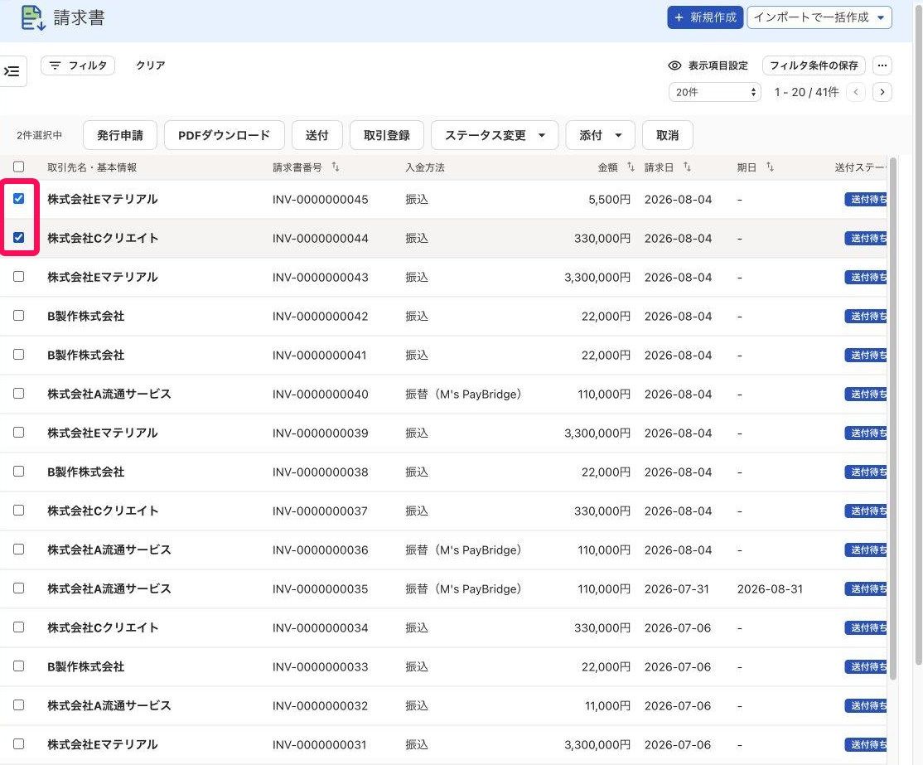Sort by 請求書番号 column sort icon
Screen dimensions: 923x765
(336, 167)
